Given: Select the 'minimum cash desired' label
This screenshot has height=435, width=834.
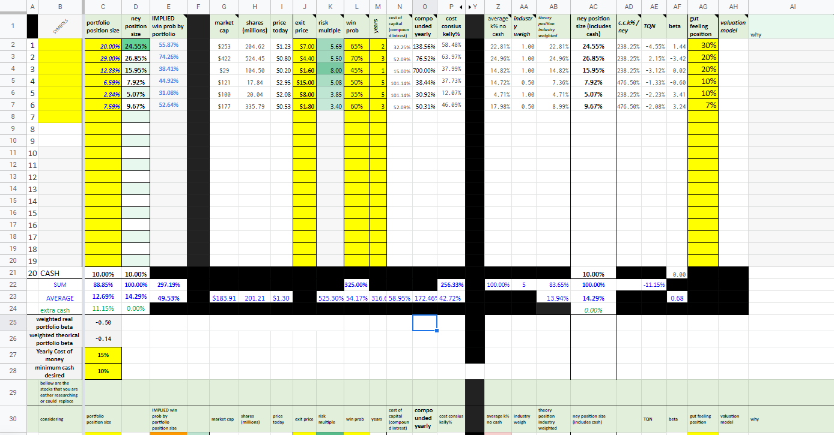Looking at the screenshot, I should pos(55,371).
